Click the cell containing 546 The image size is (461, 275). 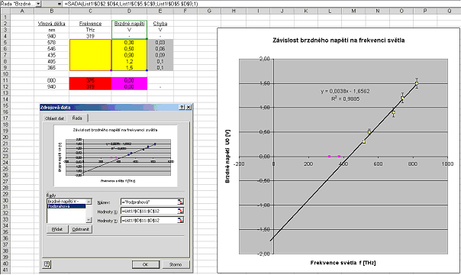(52, 49)
